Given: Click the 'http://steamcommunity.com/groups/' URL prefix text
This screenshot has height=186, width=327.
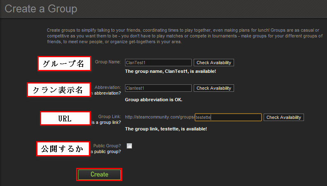Looking at the screenshot, I should (160, 117).
